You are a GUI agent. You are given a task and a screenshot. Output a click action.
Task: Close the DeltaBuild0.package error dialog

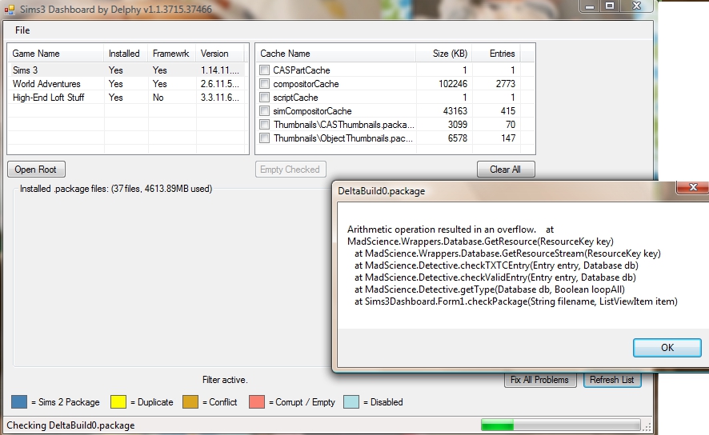[x=693, y=187]
